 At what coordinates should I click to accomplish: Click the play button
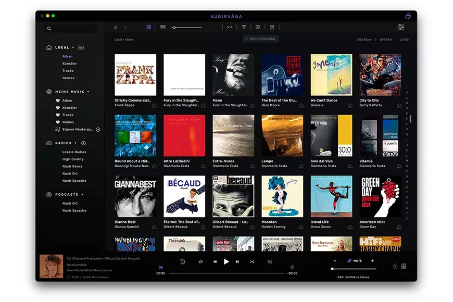point(226,261)
